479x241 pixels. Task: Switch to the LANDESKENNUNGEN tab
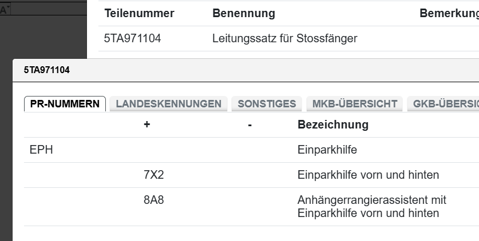(168, 104)
